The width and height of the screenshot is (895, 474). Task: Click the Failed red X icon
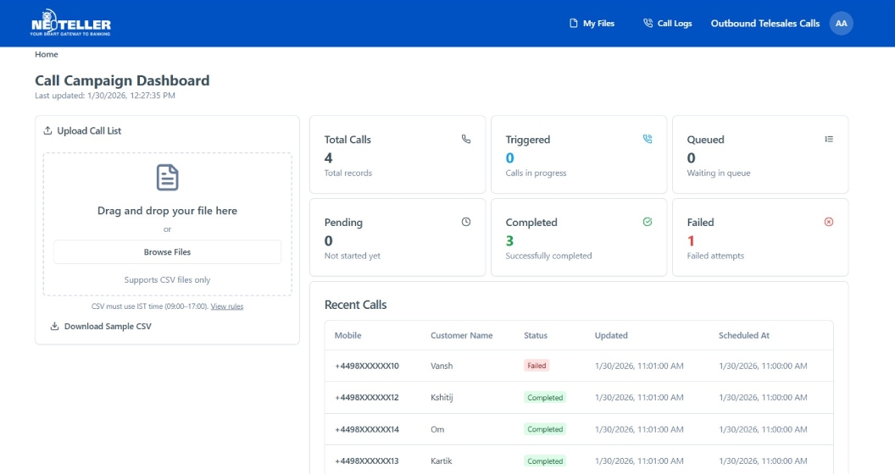[829, 222]
